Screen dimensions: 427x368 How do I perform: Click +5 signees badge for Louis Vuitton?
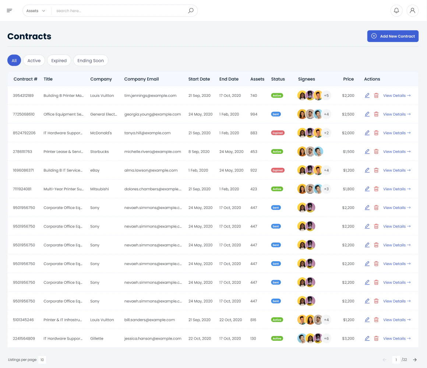[326, 96]
